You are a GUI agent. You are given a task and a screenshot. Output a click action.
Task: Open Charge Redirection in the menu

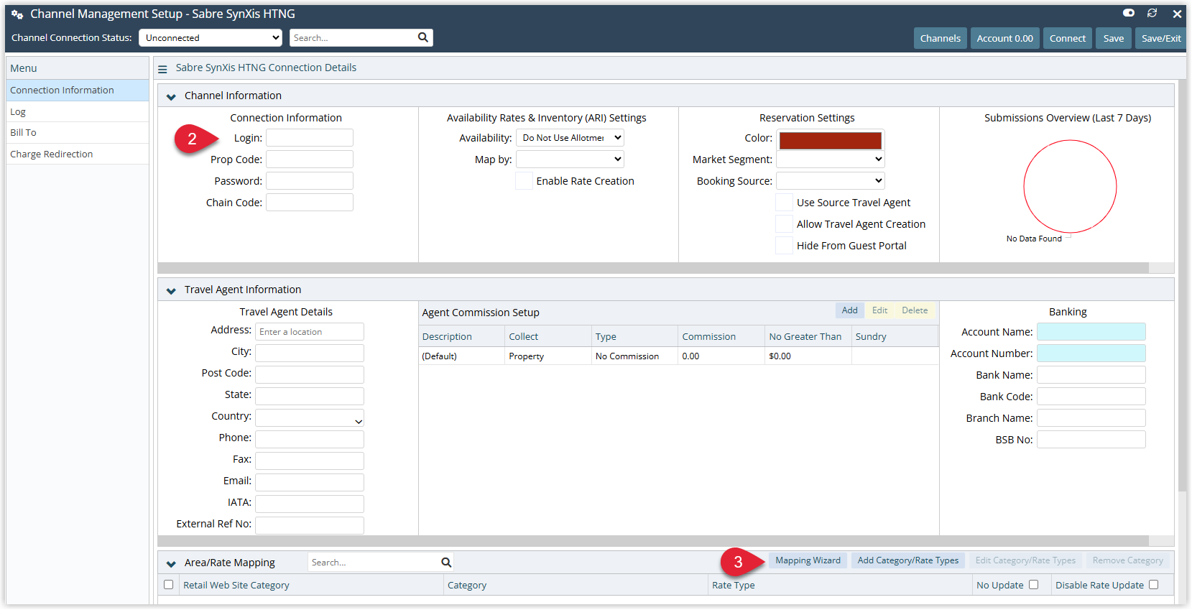(78, 154)
